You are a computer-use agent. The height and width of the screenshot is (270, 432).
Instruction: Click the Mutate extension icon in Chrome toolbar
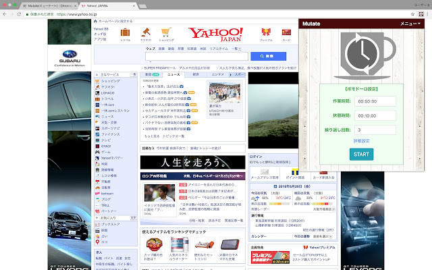(x=421, y=14)
